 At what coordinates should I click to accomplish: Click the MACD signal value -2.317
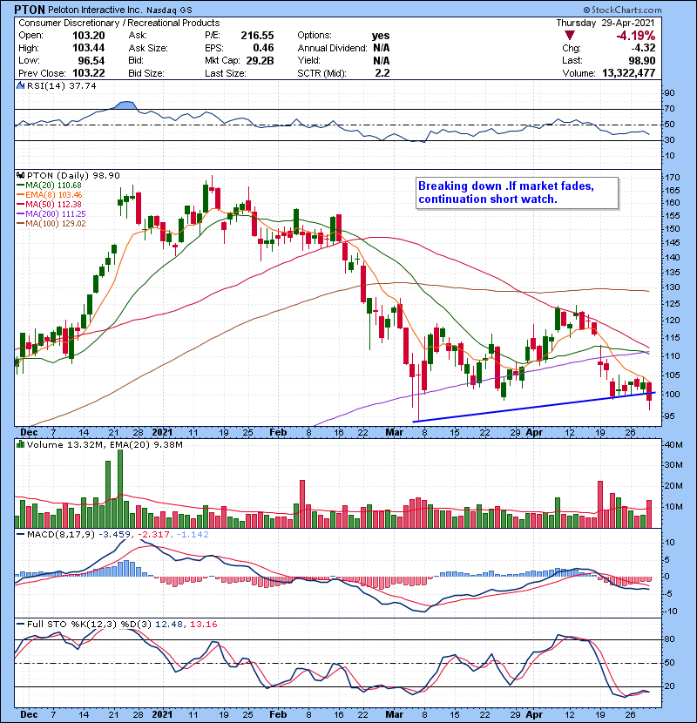[154, 535]
